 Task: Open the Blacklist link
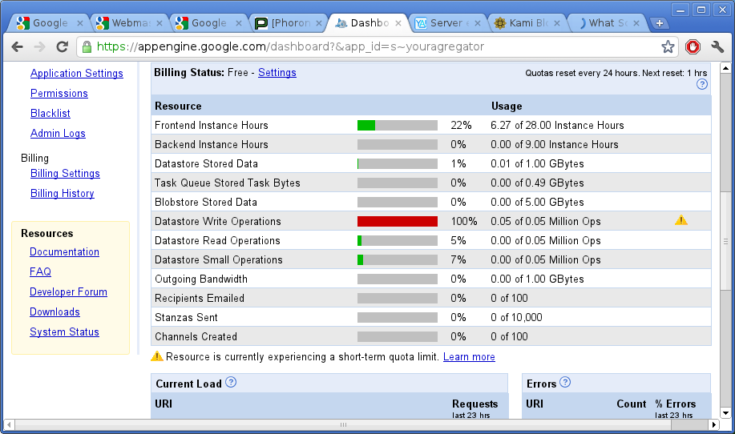click(x=50, y=113)
